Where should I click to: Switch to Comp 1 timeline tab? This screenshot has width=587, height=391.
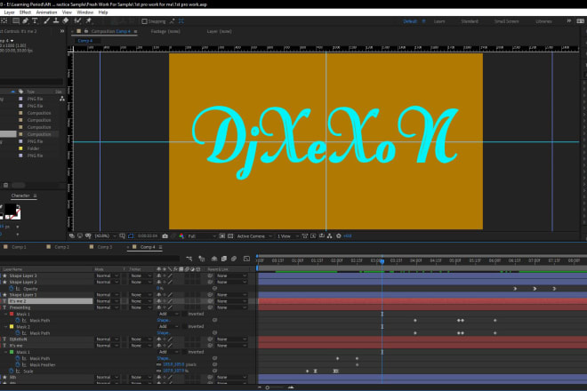click(19, 247)
